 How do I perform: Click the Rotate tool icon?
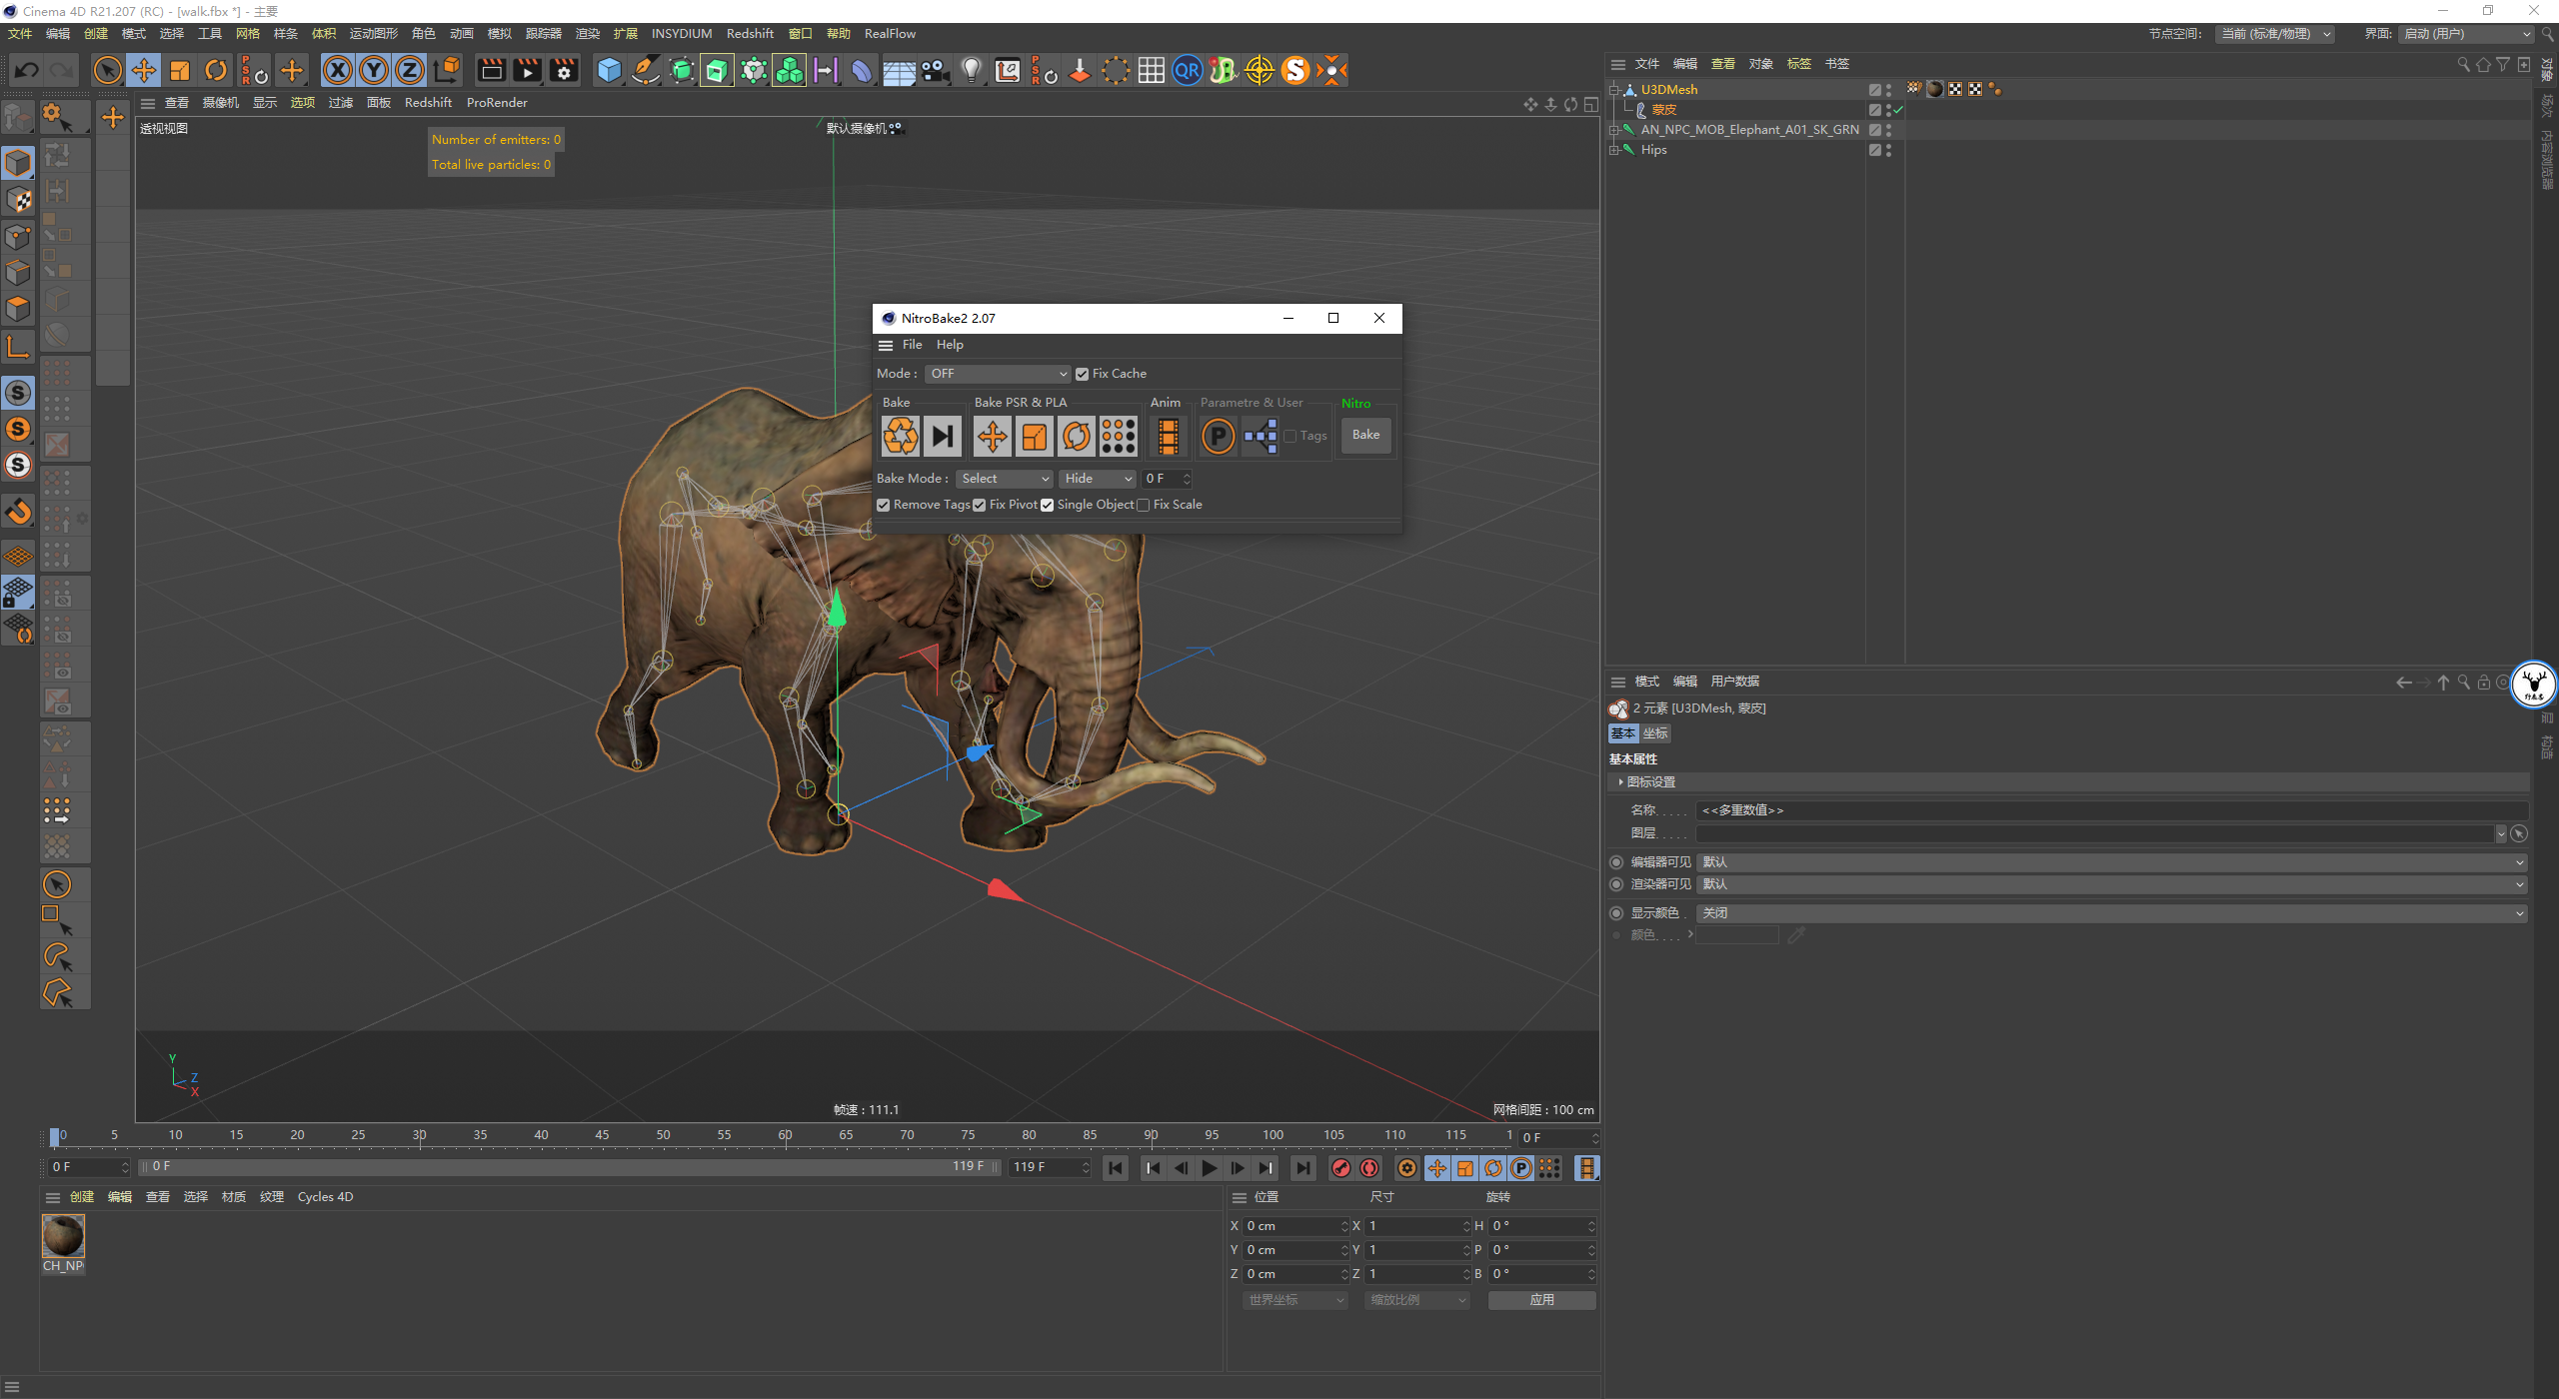point(216,70)
